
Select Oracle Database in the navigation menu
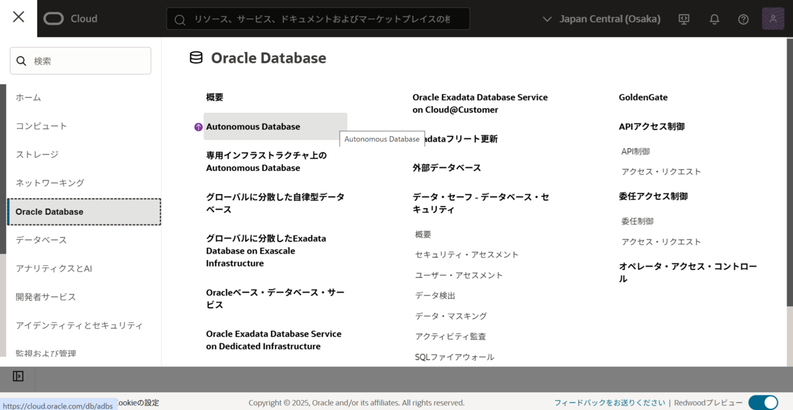(x=84, y=211)
